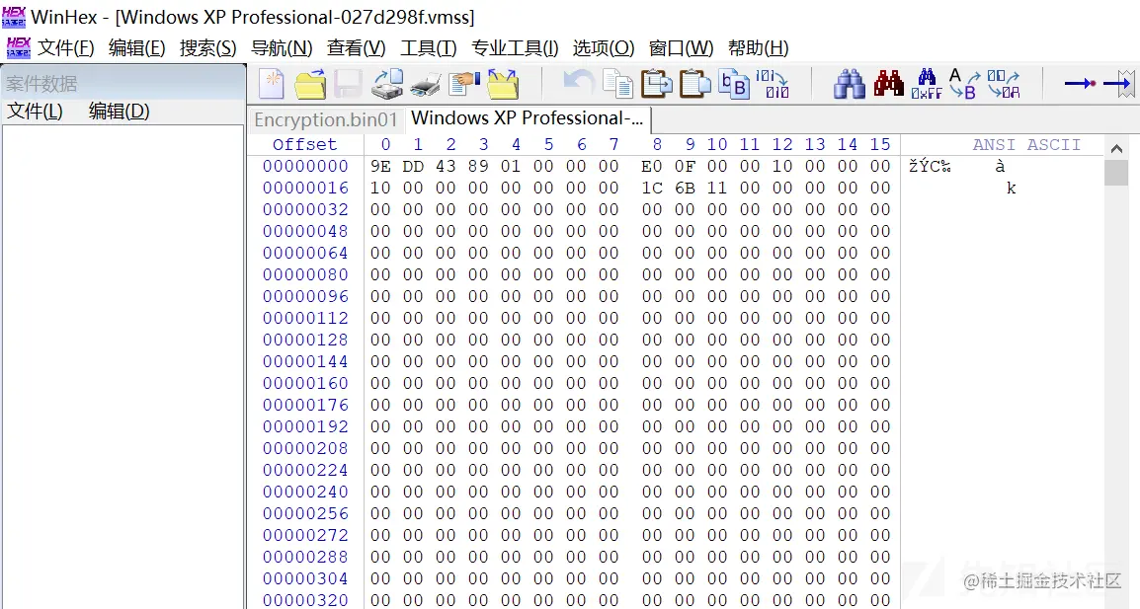Click the Save floppy disk icon

point(349,84)
